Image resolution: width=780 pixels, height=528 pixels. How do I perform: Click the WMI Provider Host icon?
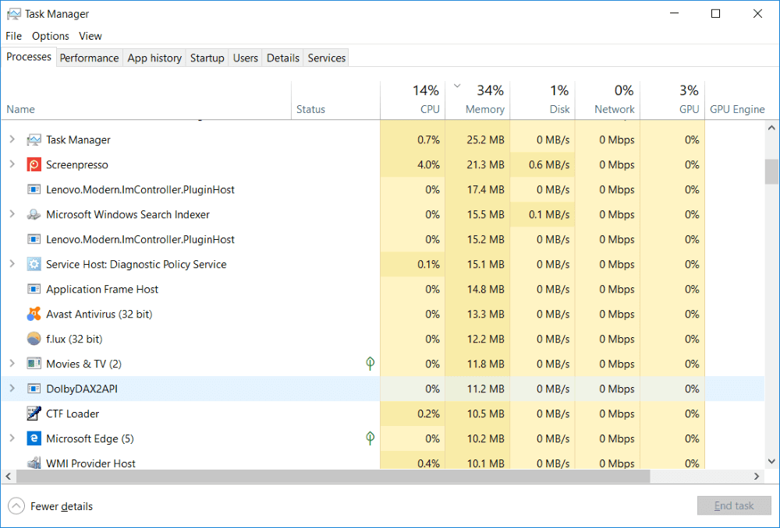34,463
